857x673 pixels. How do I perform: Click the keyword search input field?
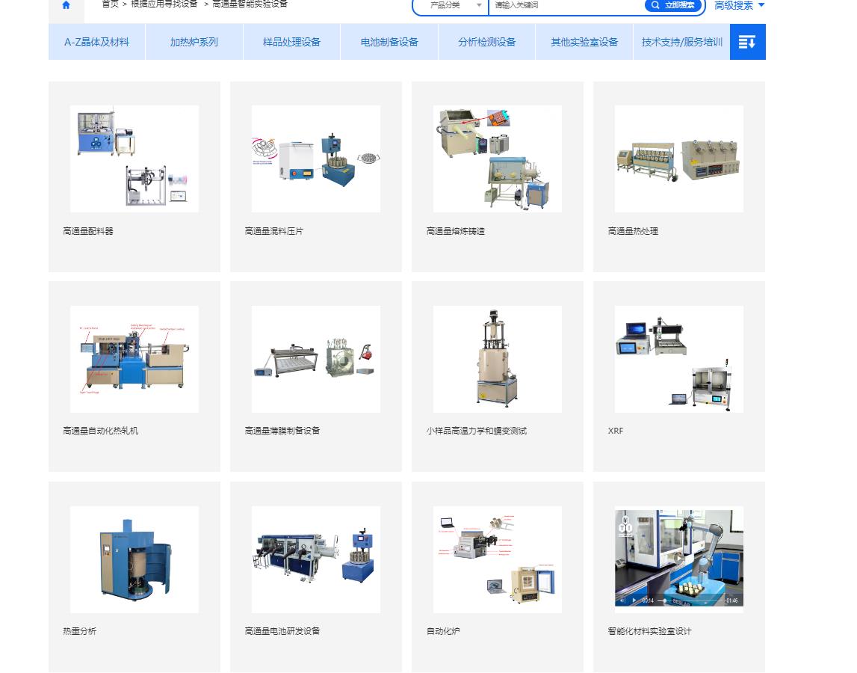pyautogui.click(x=566, y=5)
